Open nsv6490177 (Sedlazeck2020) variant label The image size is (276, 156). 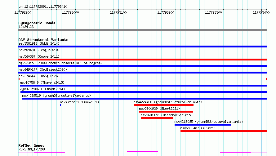pos(43,69)
